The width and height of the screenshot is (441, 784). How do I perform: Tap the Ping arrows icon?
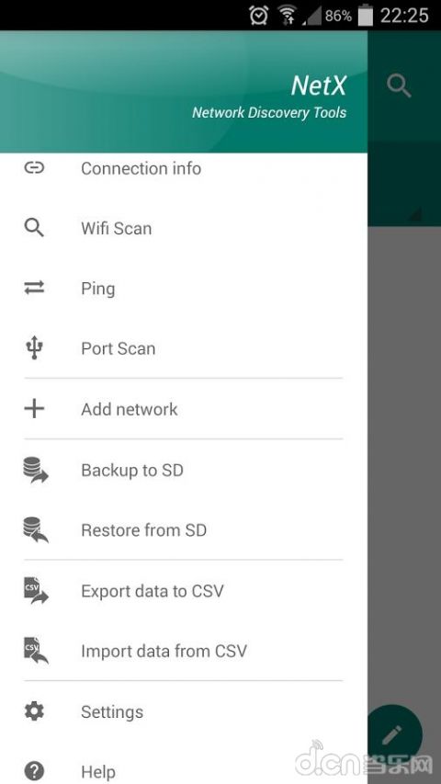point(34,288)
